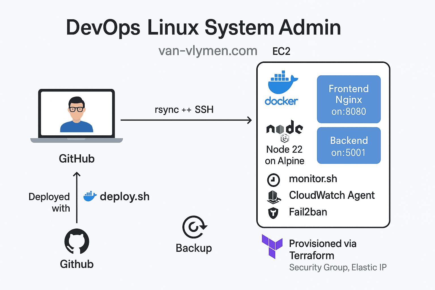Click the Node 22 on Alpine text

point(285,155)
